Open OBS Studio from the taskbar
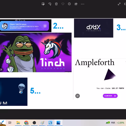The height and width of the screenshot is (126, 126). click(34, 123)
